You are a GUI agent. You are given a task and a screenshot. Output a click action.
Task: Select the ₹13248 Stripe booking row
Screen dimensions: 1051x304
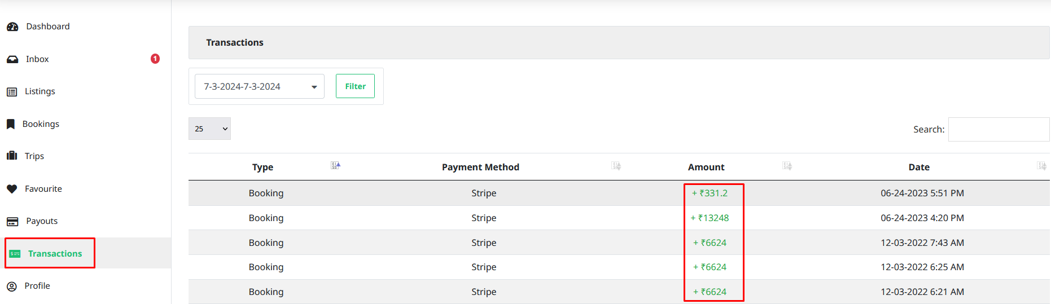[x=484, y=218]
